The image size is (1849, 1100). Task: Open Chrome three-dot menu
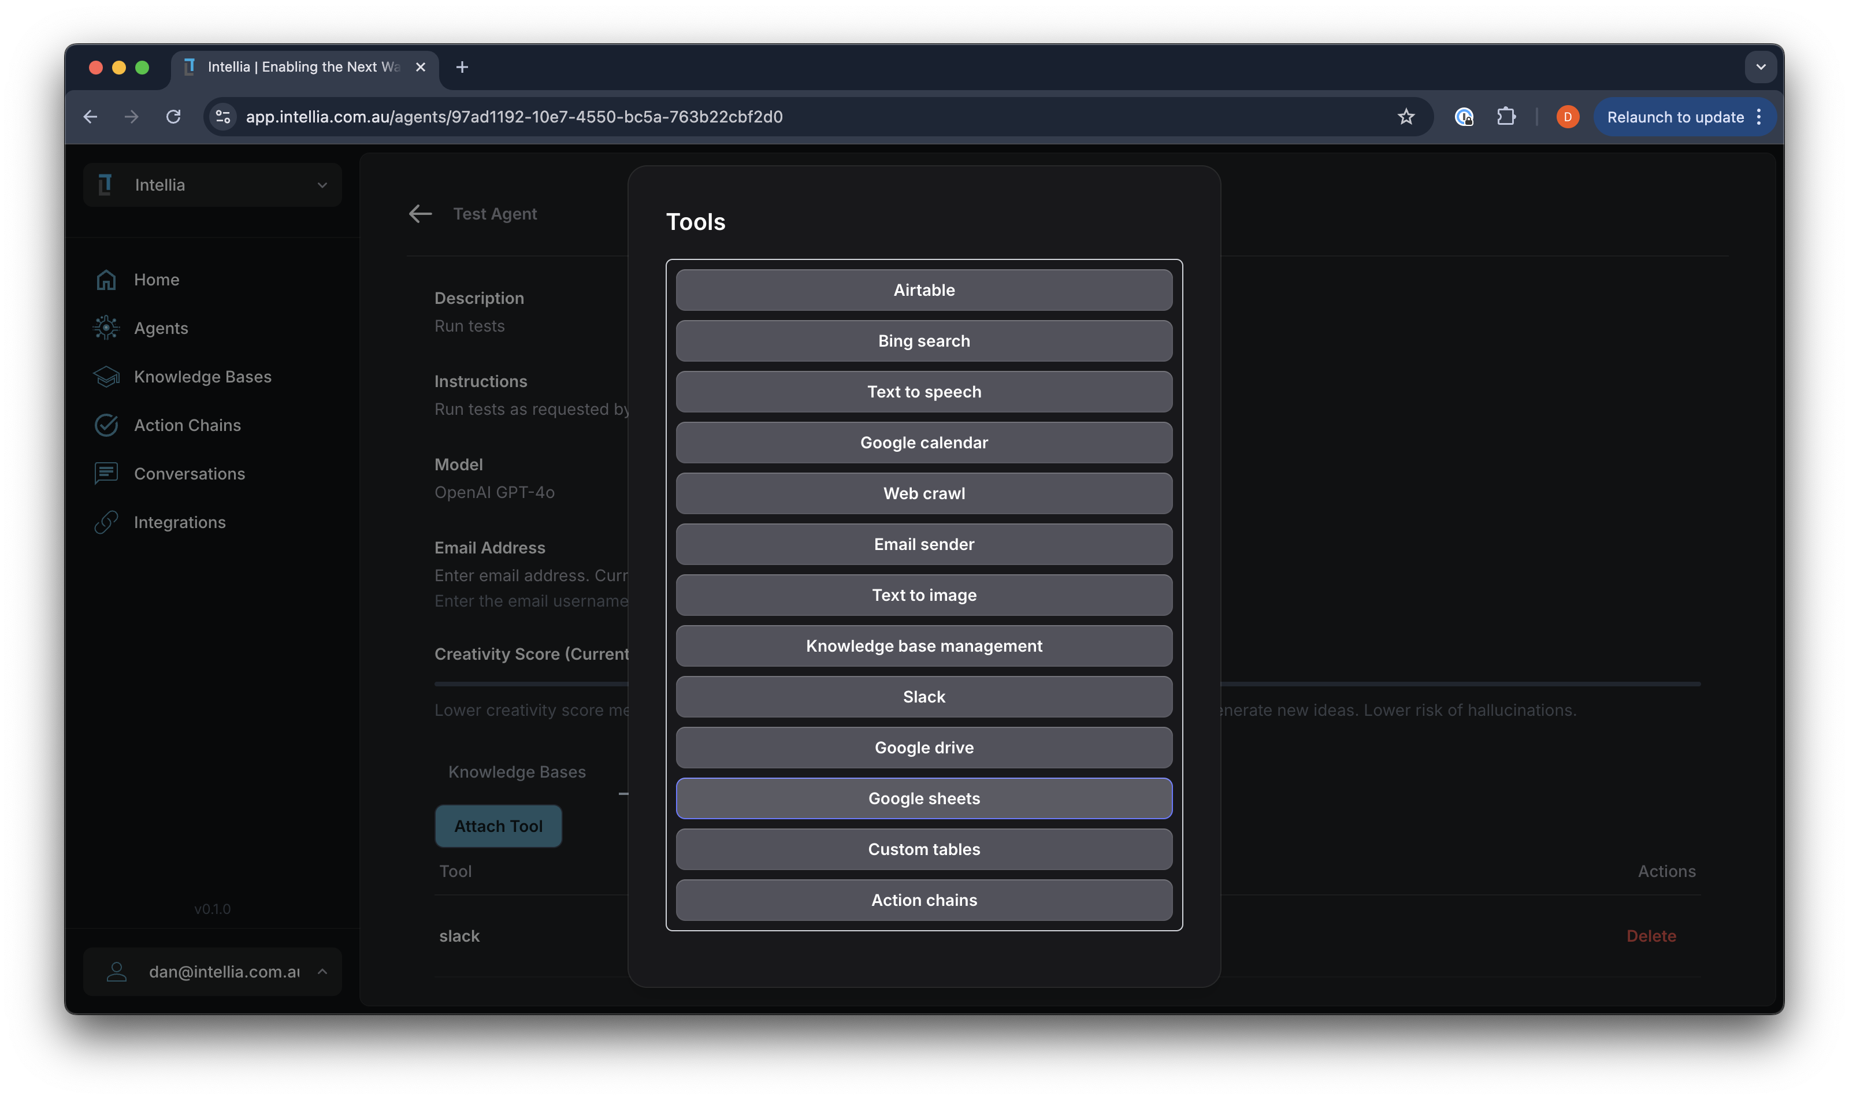click(x=1758, y=116)
